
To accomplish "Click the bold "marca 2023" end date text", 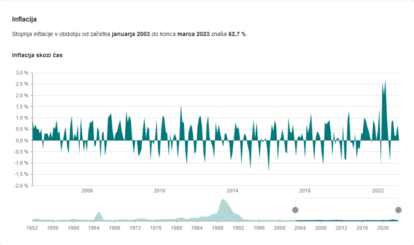I will tap(194, 34).
